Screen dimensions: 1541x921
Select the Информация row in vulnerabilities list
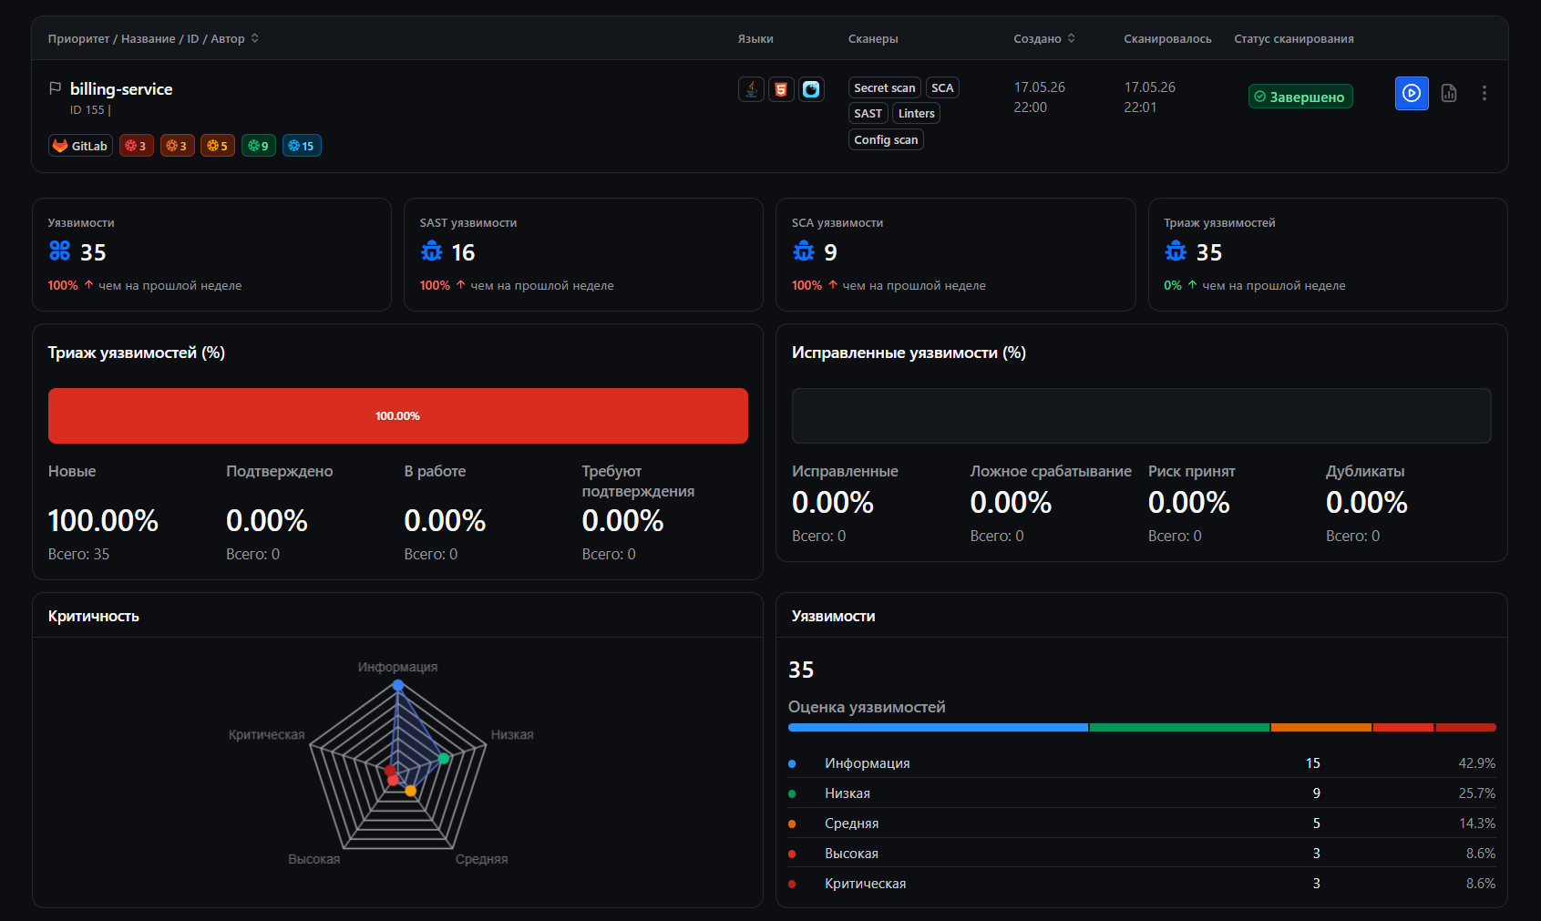1142,763
